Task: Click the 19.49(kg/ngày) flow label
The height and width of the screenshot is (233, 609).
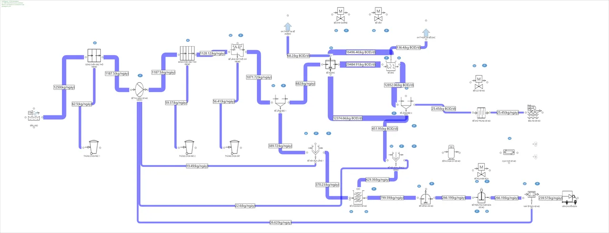Action: coord(197,166)
